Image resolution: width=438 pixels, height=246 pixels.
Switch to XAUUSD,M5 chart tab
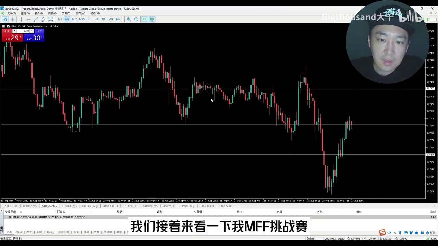(150, 206)
